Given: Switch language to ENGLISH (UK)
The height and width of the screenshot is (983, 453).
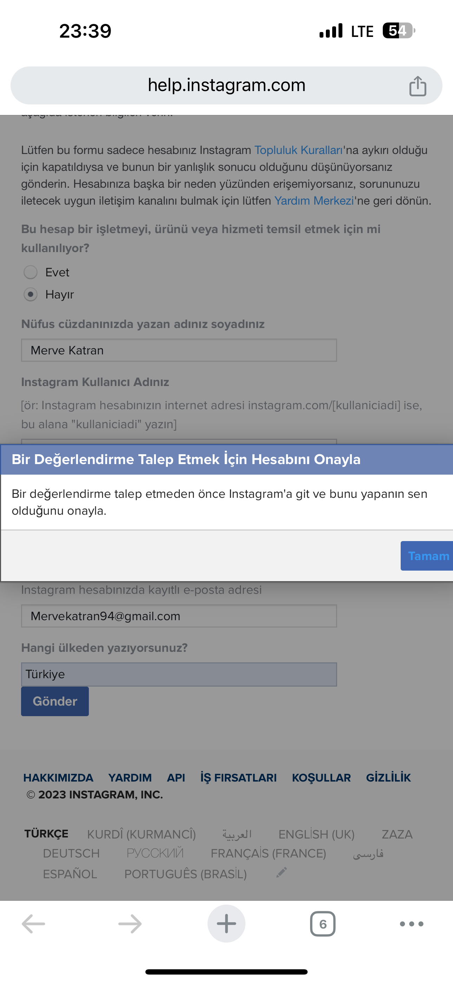Looking at the screenshot, I should 316,835.
